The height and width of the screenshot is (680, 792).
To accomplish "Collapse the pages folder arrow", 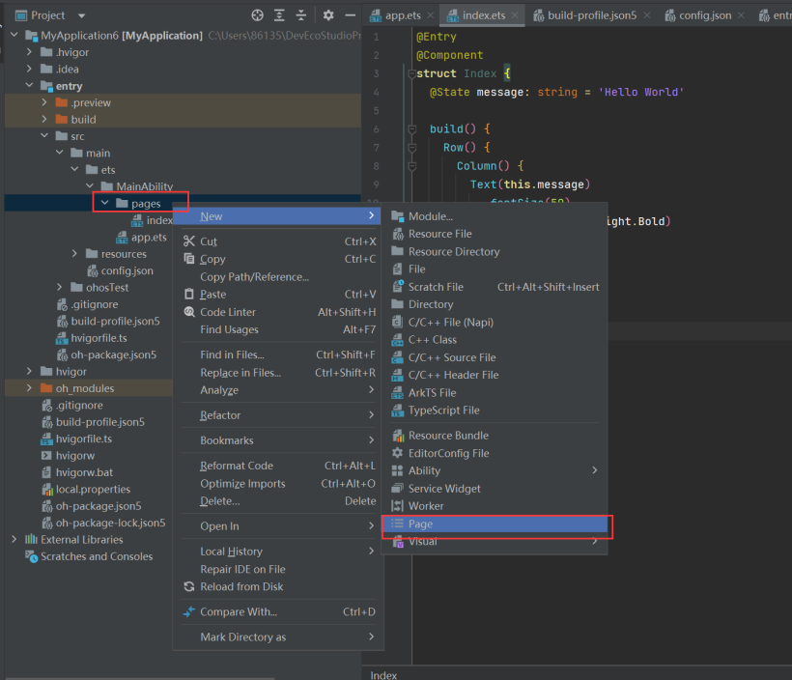I will tap(105, 203).
